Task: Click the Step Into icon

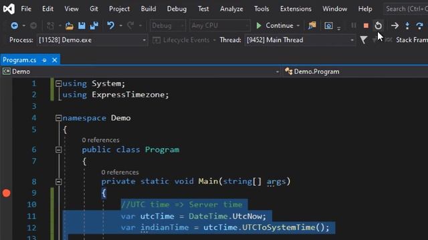Action: [407, 25]
